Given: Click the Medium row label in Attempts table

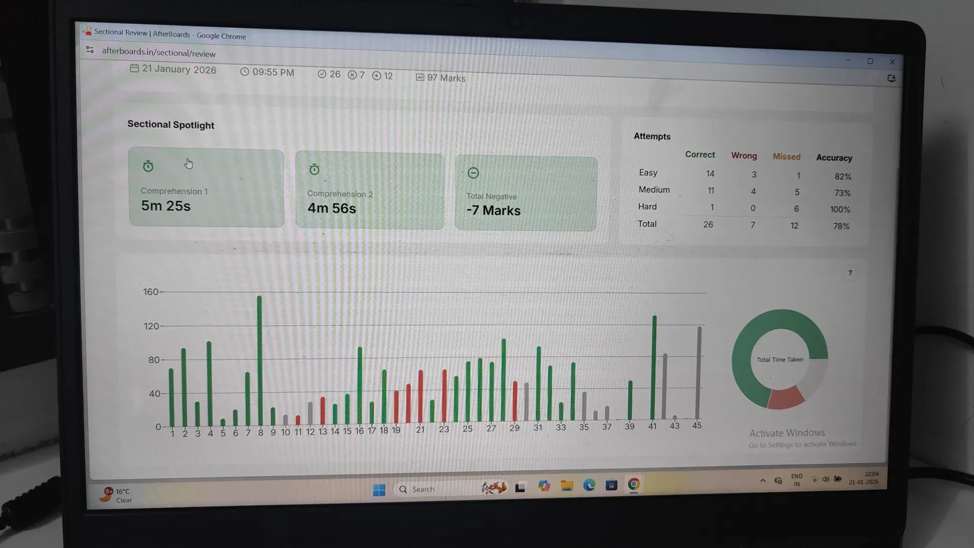Looking at the screenshot, I should point(654,190).
